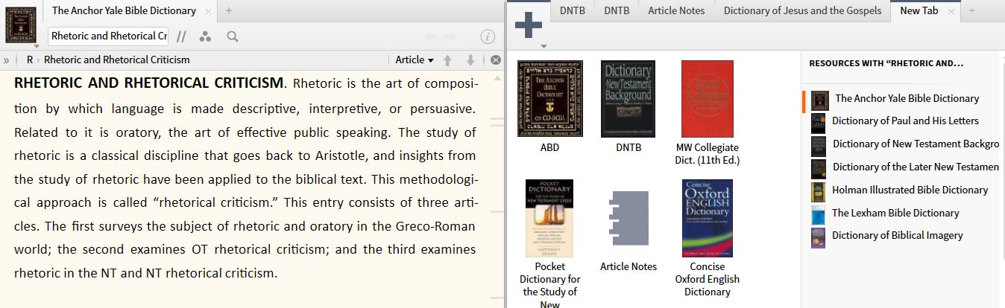Image resolution: width=1005 pixels, height=308 pixels.
Task: Click the Rhetoric and Rhetorical Criticism breadcrumb
Action: point(117,60)
